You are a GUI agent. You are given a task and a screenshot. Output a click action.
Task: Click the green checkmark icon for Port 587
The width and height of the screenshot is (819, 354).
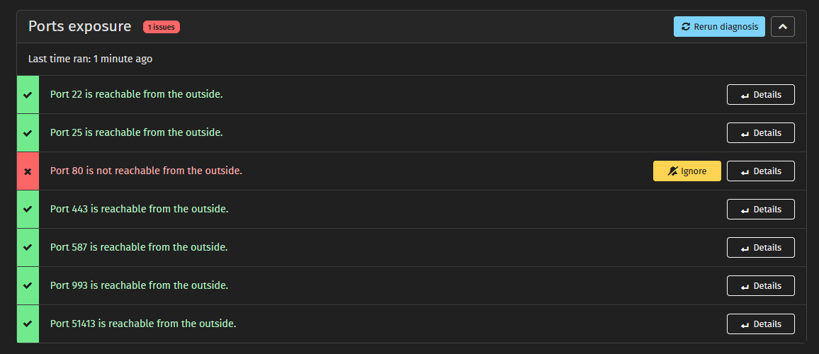coord(28,248)
